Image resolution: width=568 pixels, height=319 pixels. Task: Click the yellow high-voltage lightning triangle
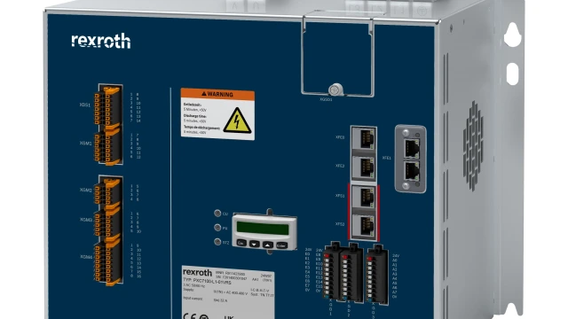[237, 121]
